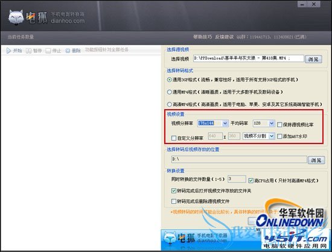Image resolution: width=332 pixels, height=252 pixels.
Task: Check the 保持源视频比率 checkbox
Action: point(279,125)
